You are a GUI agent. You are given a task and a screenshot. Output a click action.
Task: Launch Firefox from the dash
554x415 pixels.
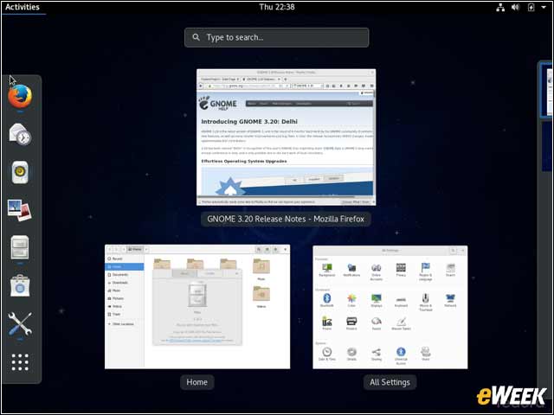[x=20, y=96]
